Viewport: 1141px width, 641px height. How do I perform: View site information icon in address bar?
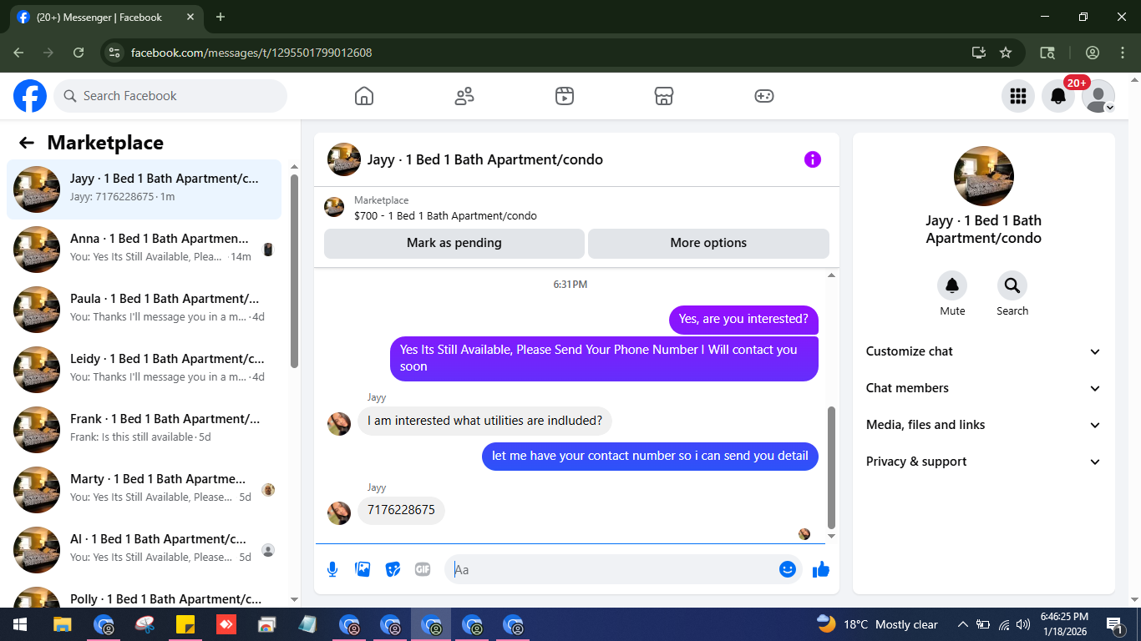(x=115, y=53)
